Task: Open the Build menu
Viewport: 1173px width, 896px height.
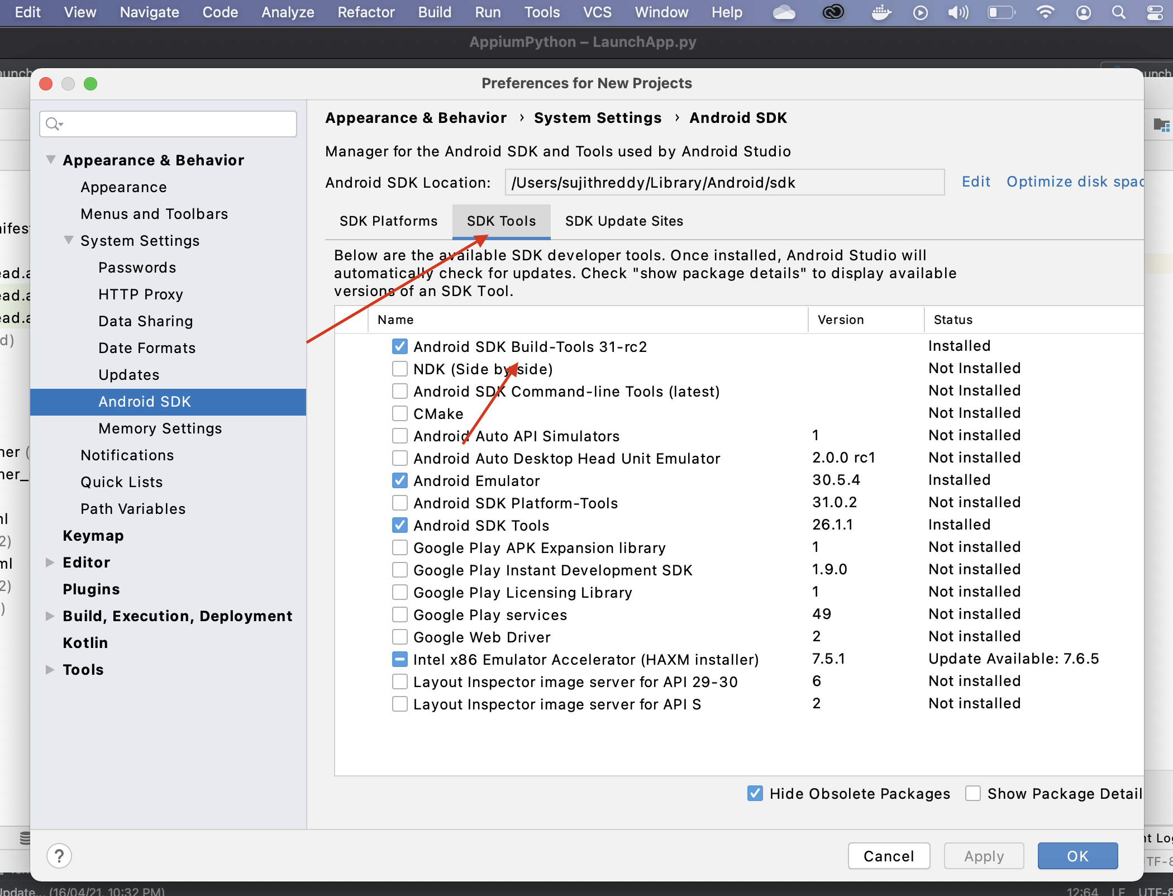Action: (x=435, y=12)
